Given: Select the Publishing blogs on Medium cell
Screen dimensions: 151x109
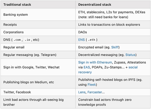Looking at the screenshot, I should click(28, 82).
